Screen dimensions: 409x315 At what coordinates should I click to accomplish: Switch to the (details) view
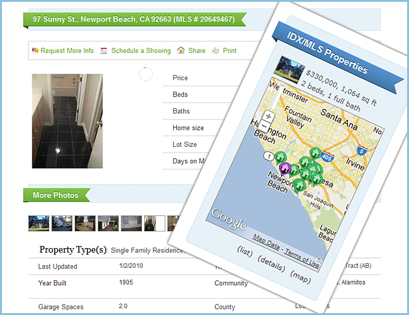tap(271, 263)
